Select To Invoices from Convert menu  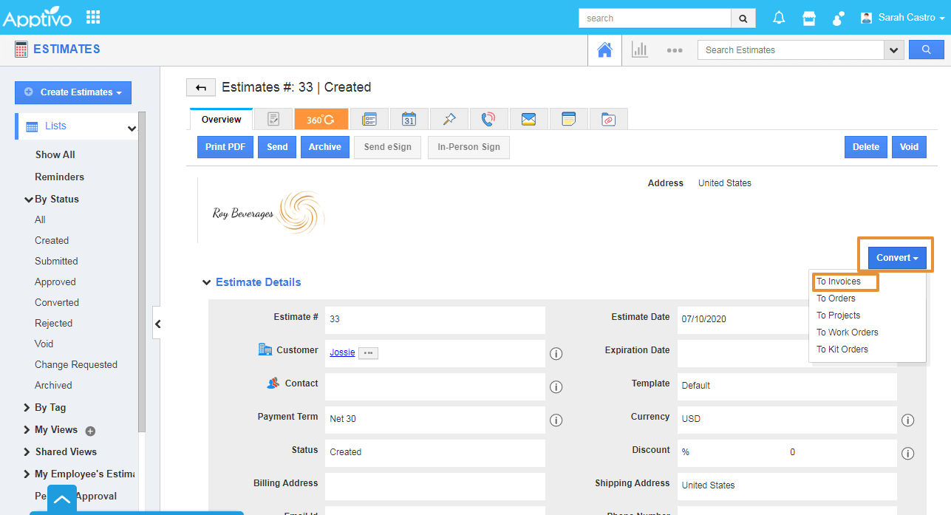point(839,282)
